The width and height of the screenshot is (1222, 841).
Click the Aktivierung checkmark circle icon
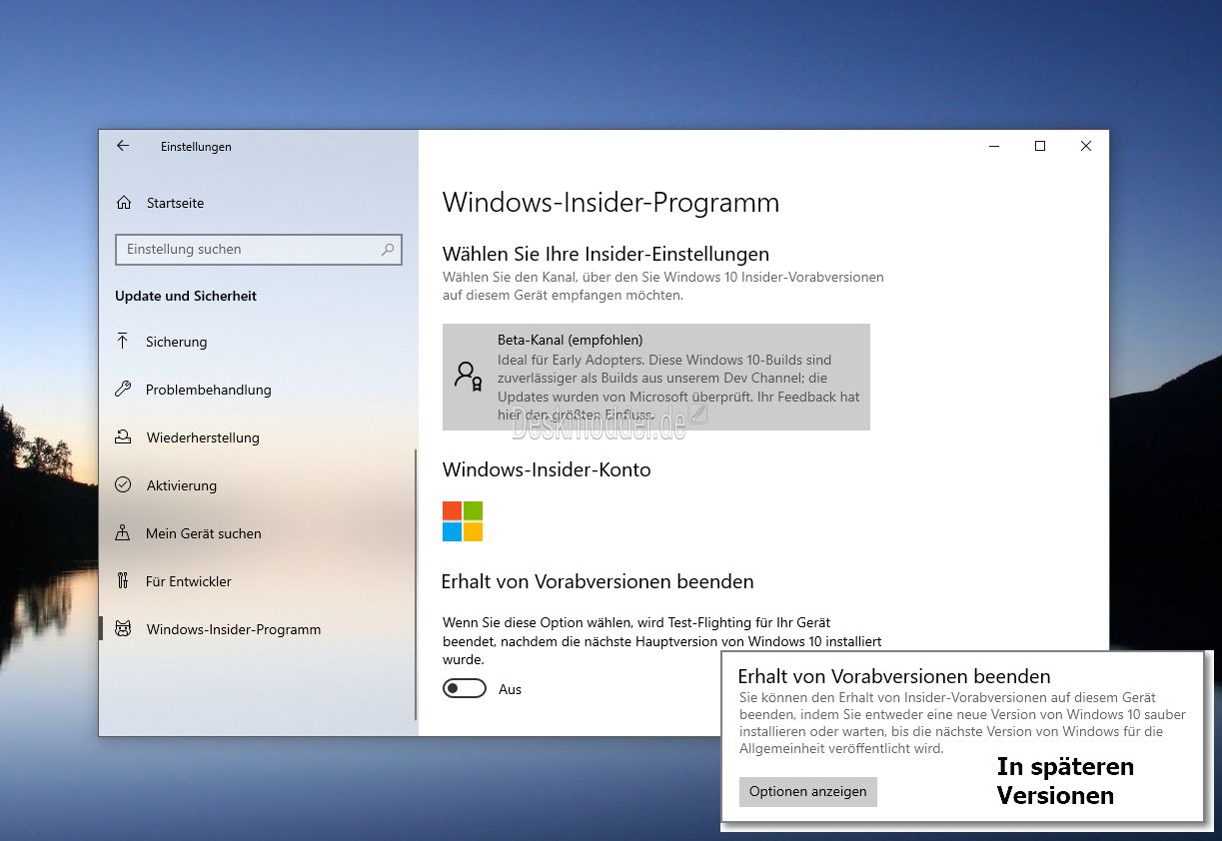point(123,485)
